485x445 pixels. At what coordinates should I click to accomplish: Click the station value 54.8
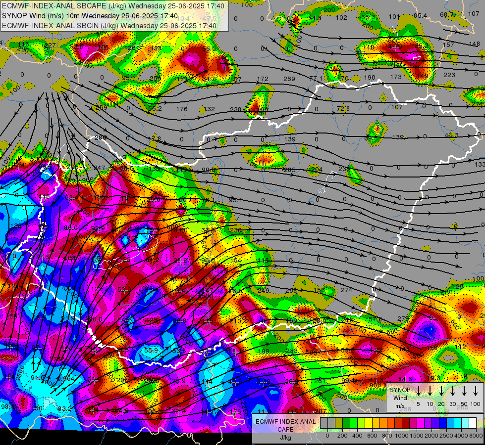(x=315, y=18)
